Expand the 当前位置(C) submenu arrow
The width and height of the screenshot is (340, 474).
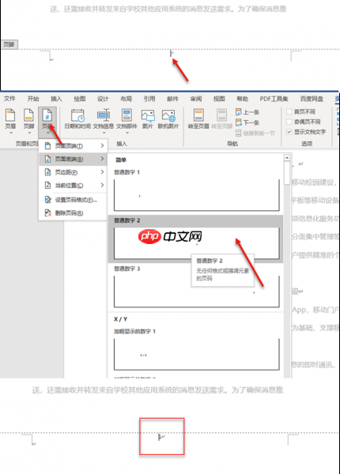(102, 185)
